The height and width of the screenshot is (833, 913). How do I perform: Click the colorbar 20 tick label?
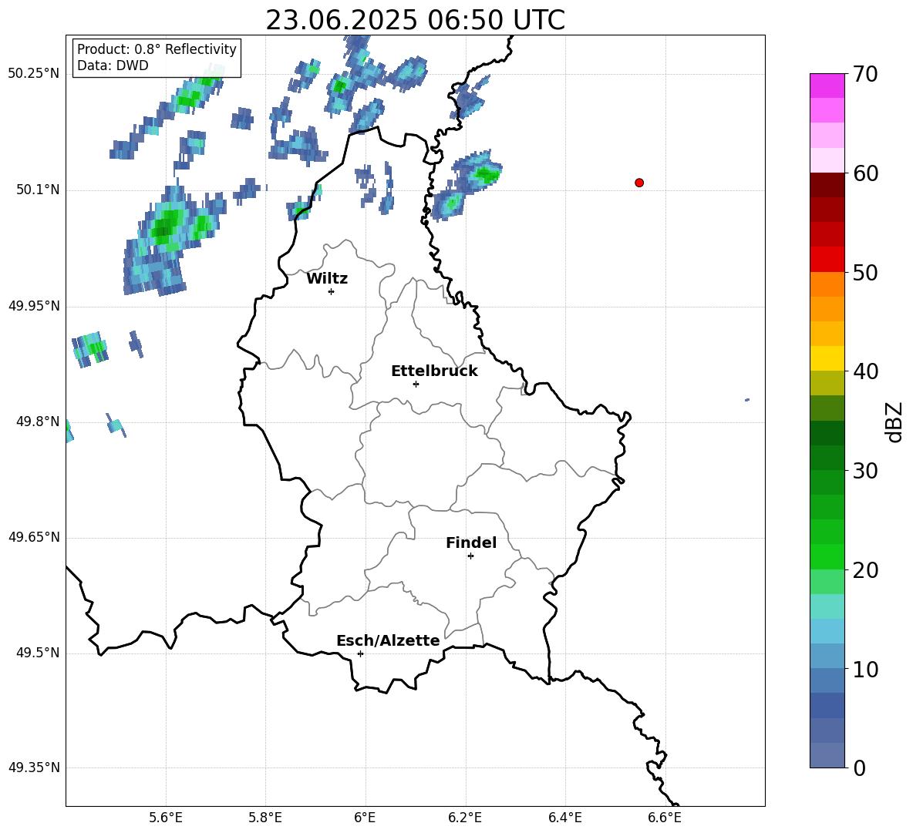865,570
